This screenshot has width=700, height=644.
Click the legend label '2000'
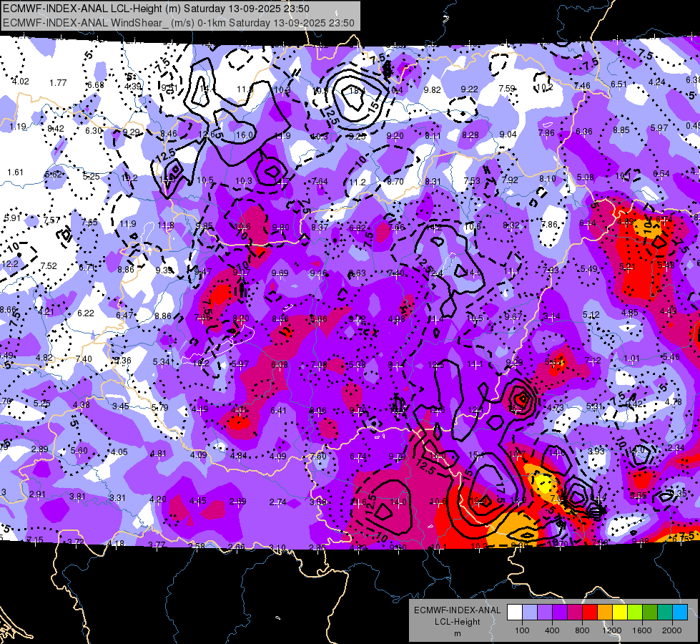click(672, 630)
